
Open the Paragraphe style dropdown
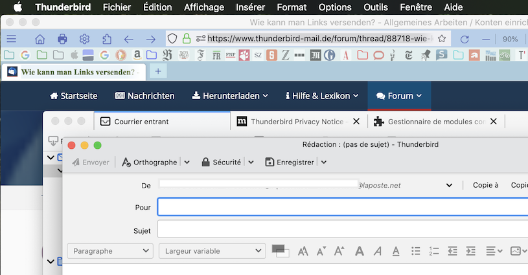point(109,251)
